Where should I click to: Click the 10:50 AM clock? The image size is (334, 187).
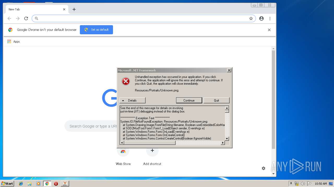click(x=321, y=184)
